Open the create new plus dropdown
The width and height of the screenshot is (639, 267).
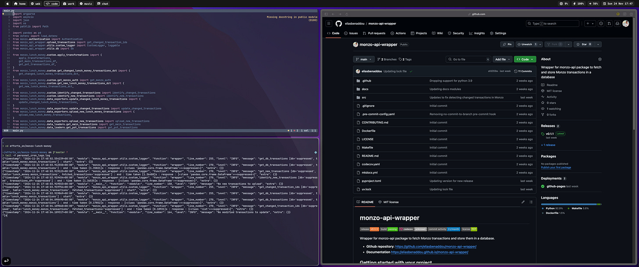(x=590, y=24)
